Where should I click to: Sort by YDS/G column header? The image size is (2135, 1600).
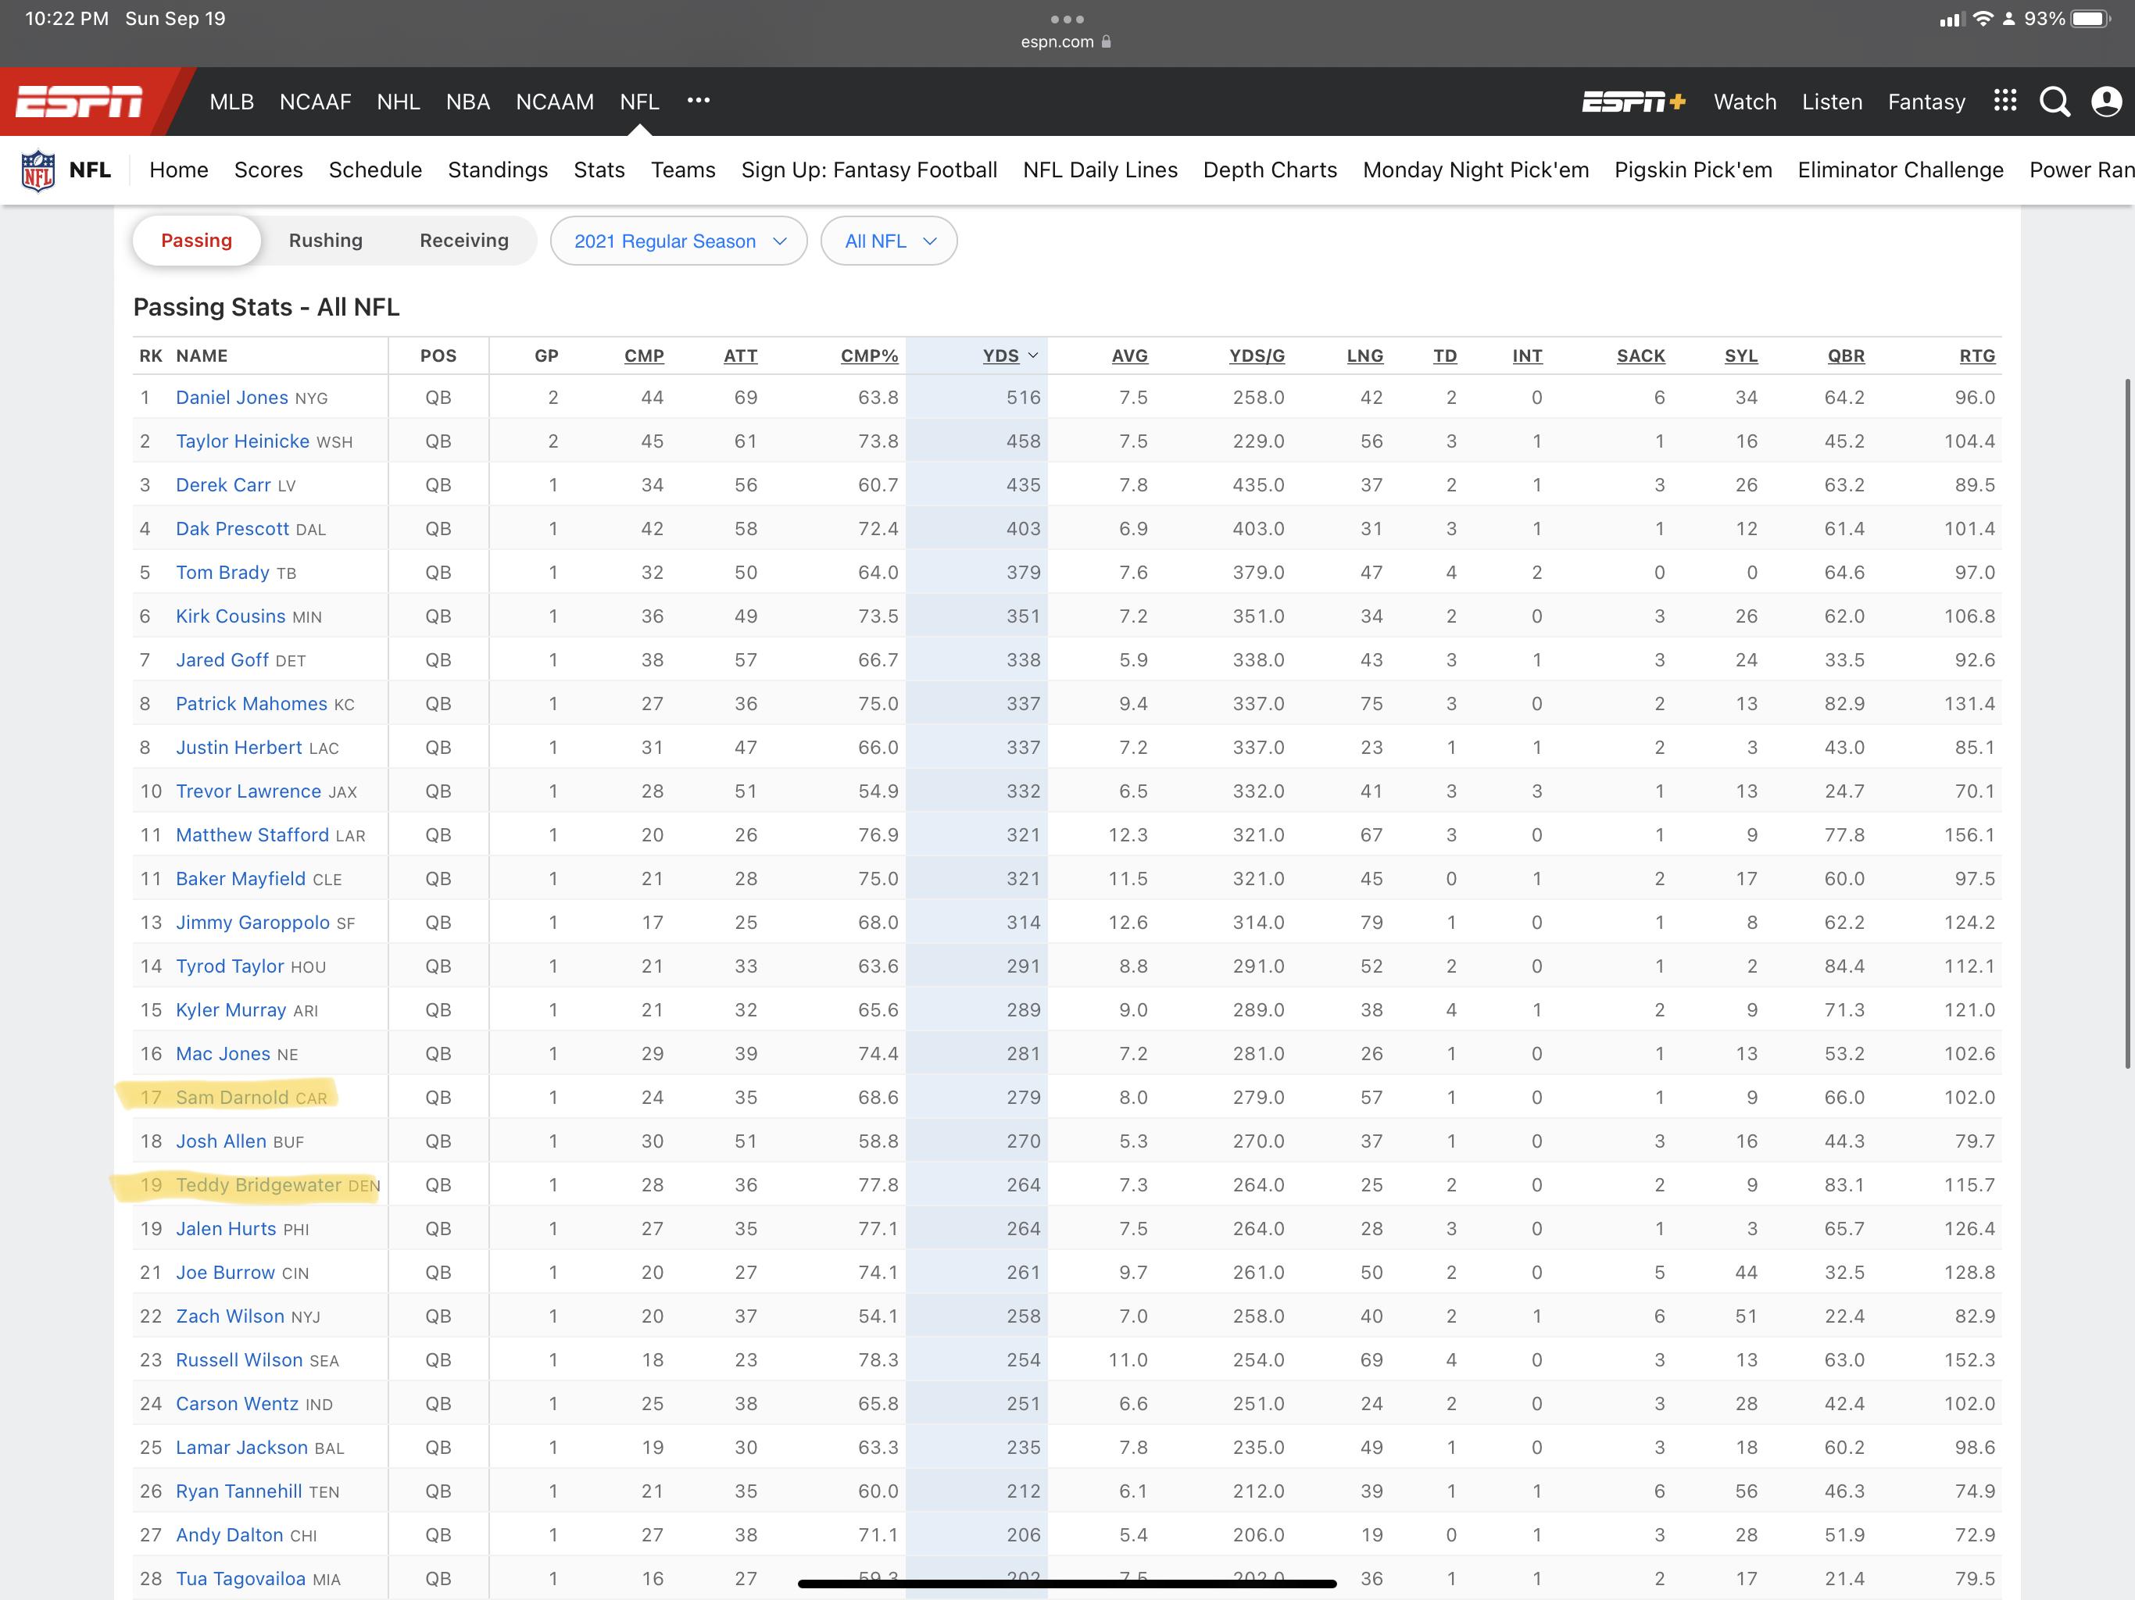click(1257, 356)
